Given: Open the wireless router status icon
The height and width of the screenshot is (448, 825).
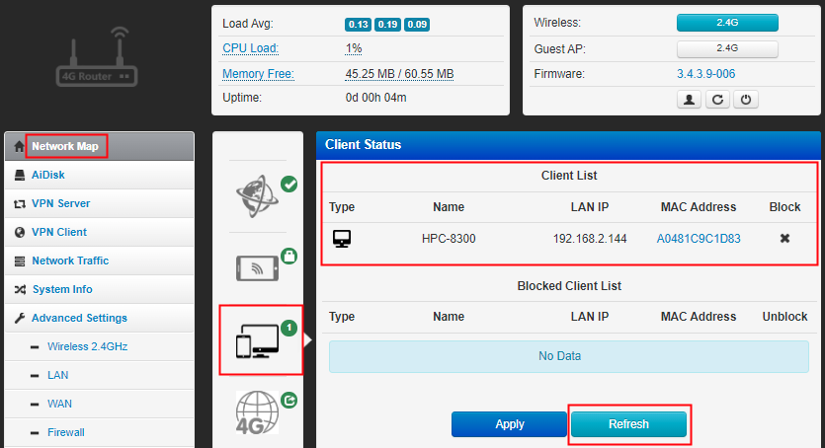Looking at the screenshot, I should [x=257, y=267].
